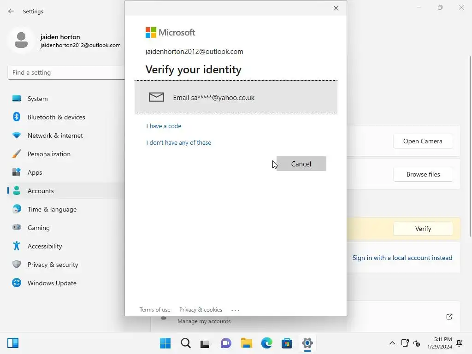Open File Explorer from taskbar
The image size is (472, 354).
(246, 343)
